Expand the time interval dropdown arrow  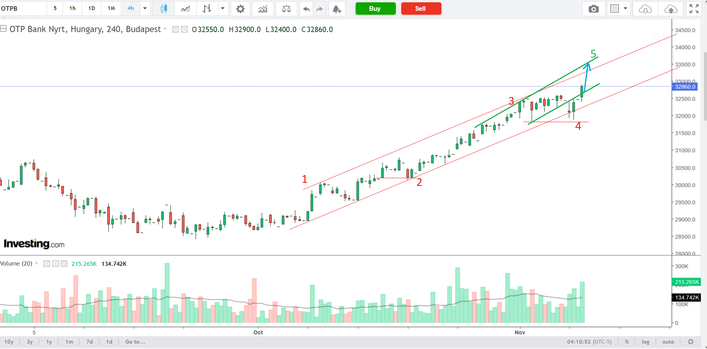(x=145, y=8)
